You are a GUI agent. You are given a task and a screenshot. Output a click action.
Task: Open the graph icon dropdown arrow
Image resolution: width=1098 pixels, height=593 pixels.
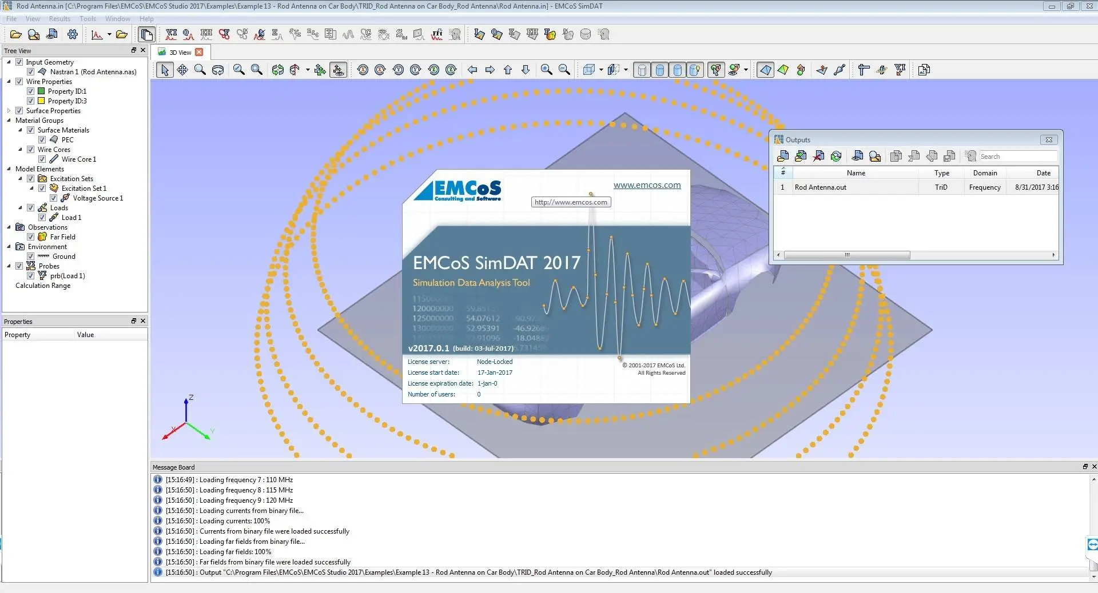[109, 34]
